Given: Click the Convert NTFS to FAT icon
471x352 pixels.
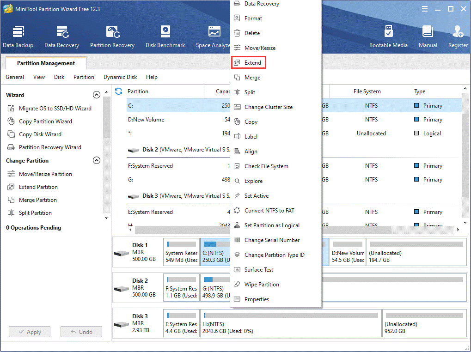Looking at the screenshot, I should [237, 210].
